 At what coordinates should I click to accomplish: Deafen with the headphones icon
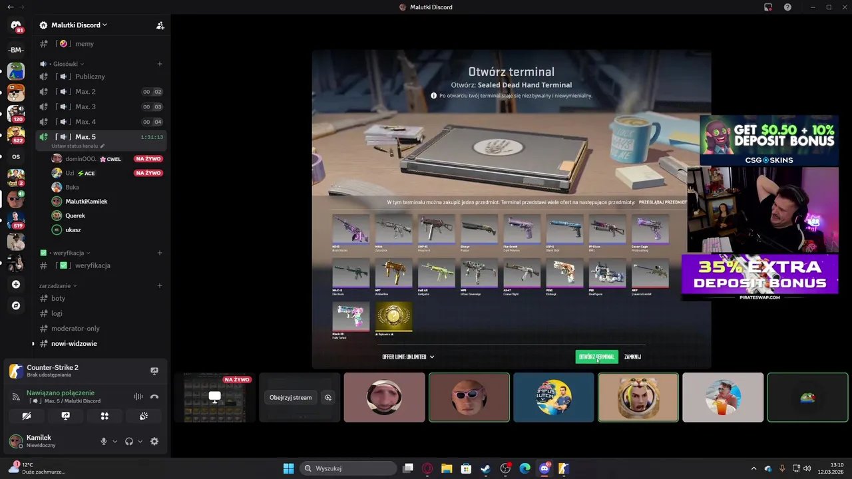point(129,441)
